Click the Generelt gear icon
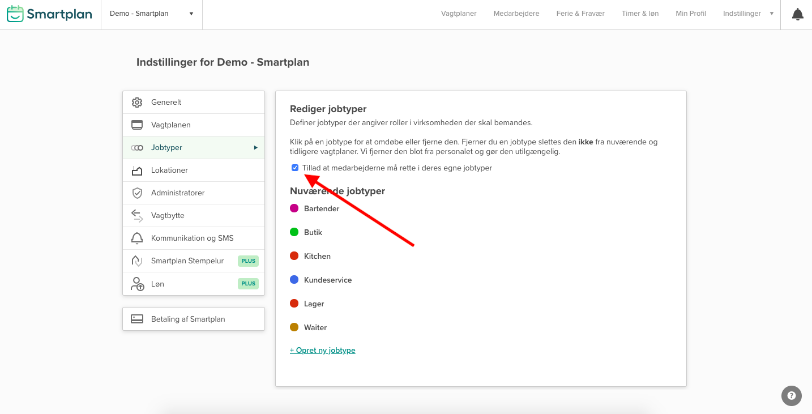This screenshot has width=812, height=414. point(137,103)
